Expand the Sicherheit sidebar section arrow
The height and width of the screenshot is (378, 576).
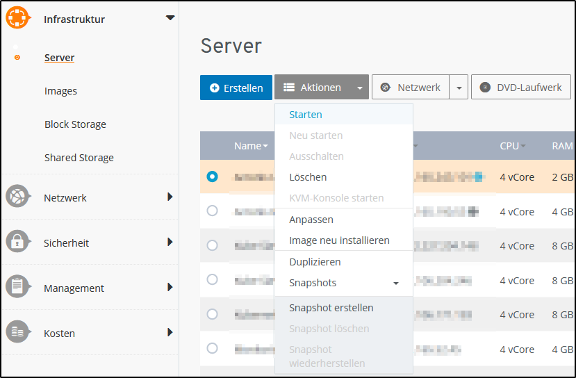pyautogui.click(x=170, y=242)
